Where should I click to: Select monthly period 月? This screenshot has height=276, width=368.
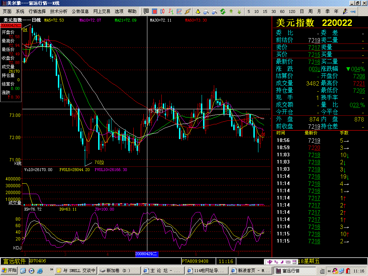(x=319, y=11)
